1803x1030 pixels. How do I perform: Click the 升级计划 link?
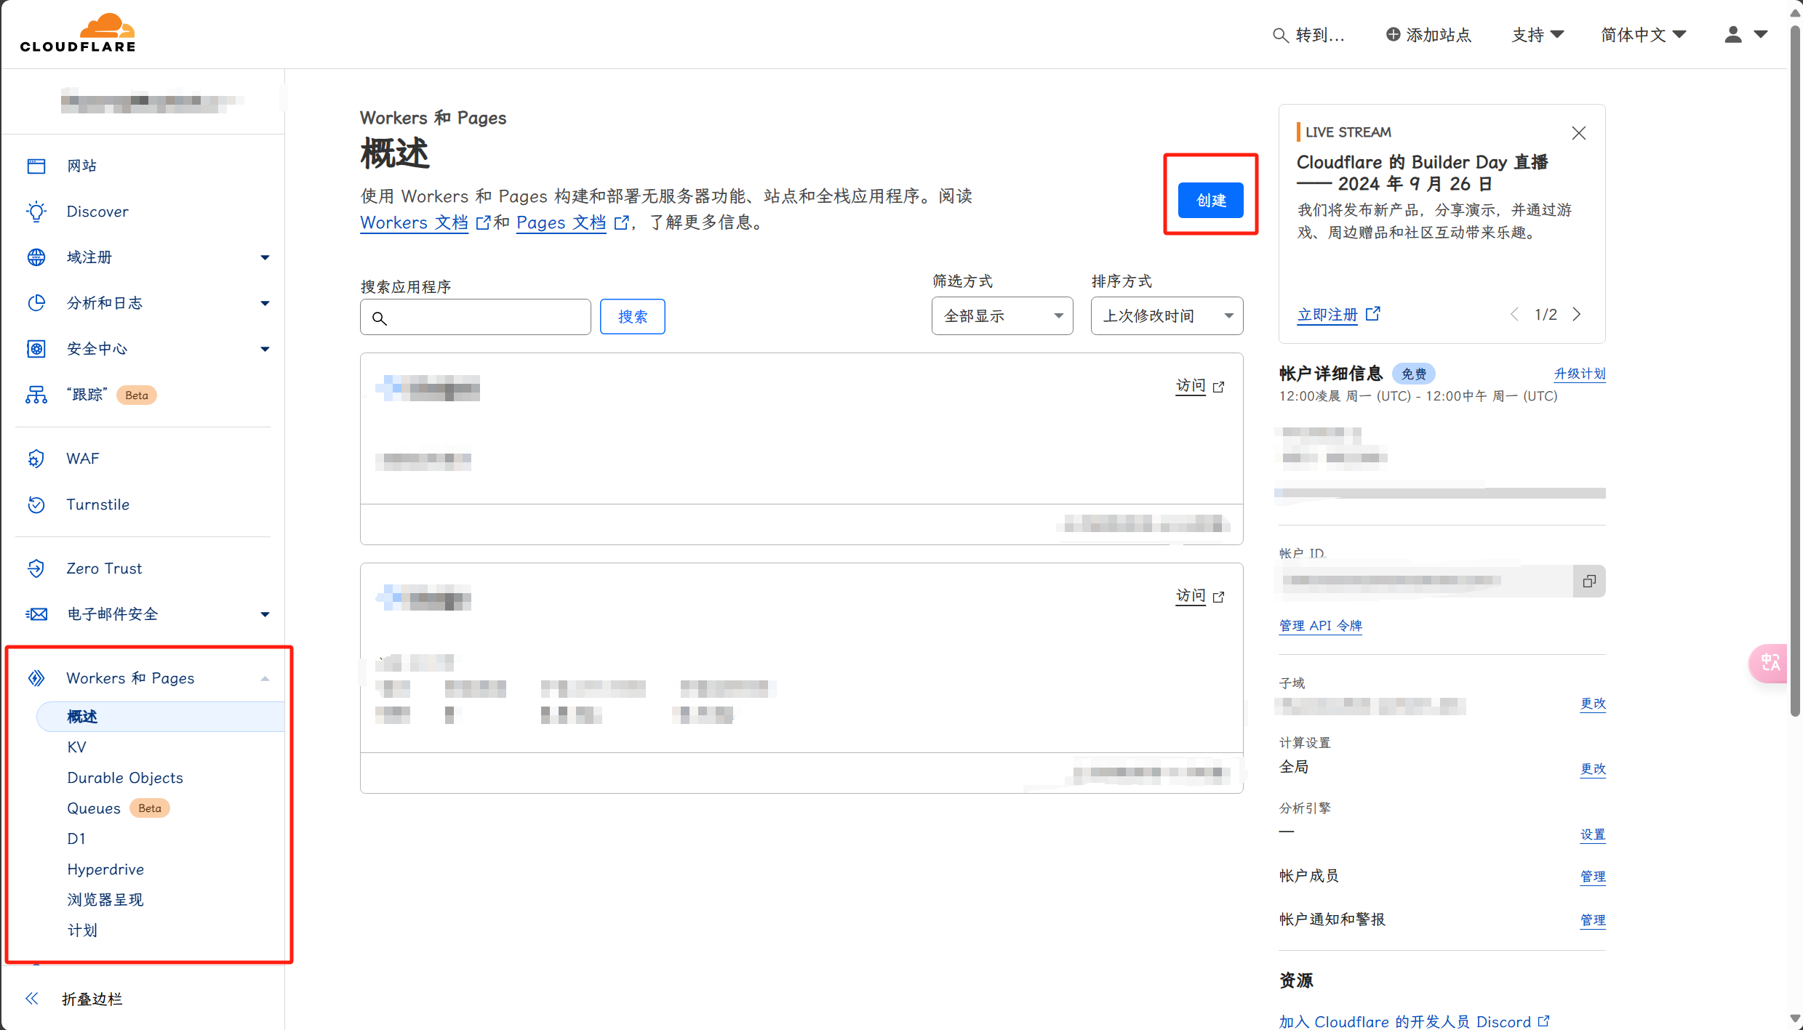1580,374
